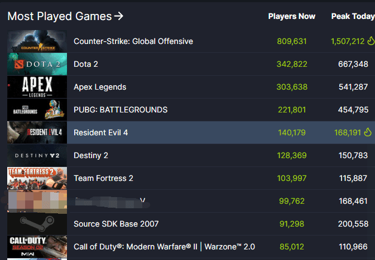Select Call of Duty Modern Warfare II title
Image resolution: width=375 pixels, height=260 pixels.
(x=164, y=247)
